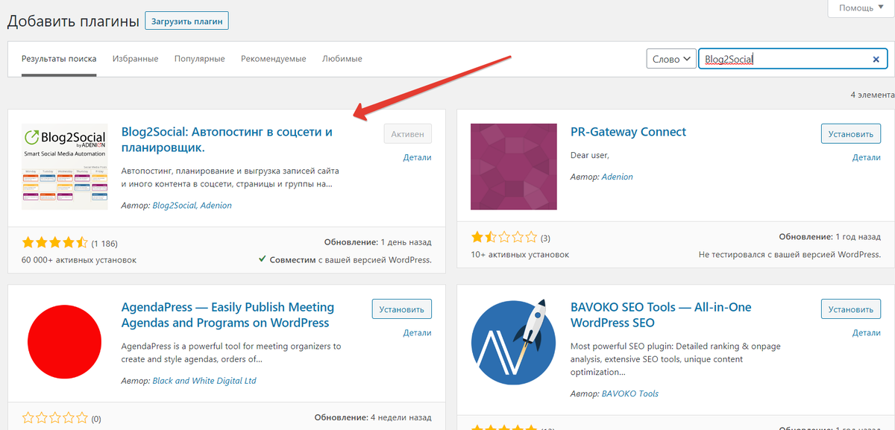This screenshot has height=430, width=895.
Task: Open Детали link for Blog2Social plugin
Action: (418, 157)
